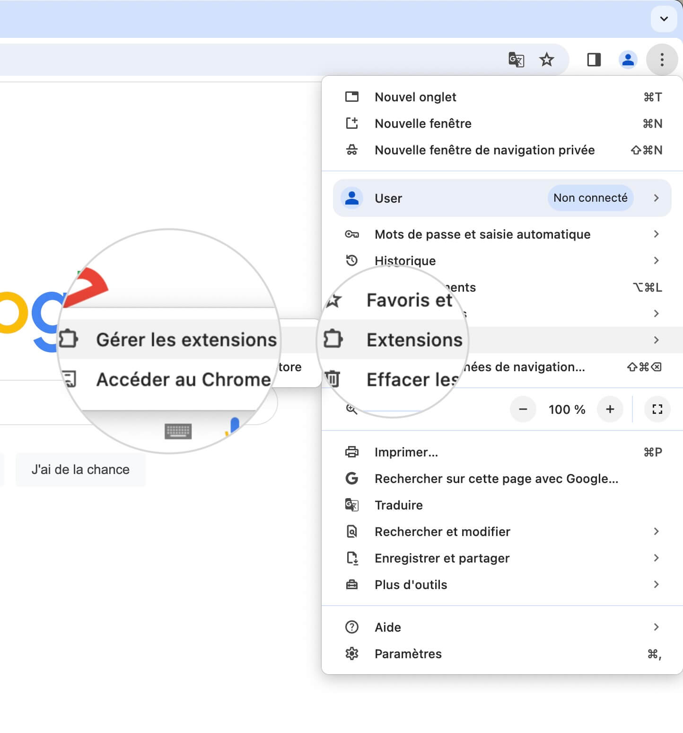Click the 100 % zoom value
This screenshot has width=683, height=733.
click(567, 410)
